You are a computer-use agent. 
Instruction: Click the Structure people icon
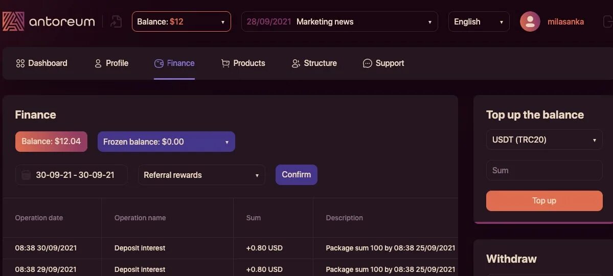(x=296, y=63)
